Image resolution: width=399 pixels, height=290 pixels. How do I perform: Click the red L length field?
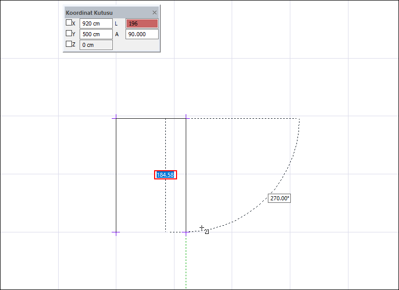pos(142,23)
